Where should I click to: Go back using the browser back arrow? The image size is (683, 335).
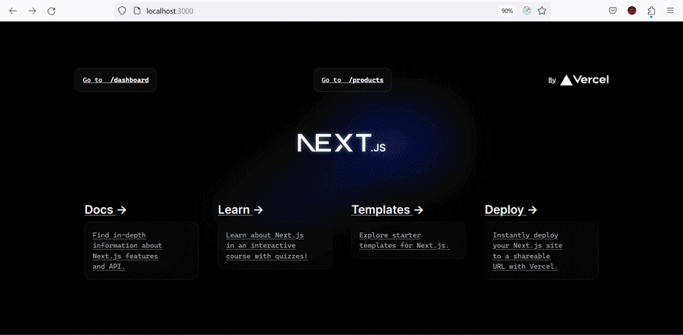(x=13, y=11)
